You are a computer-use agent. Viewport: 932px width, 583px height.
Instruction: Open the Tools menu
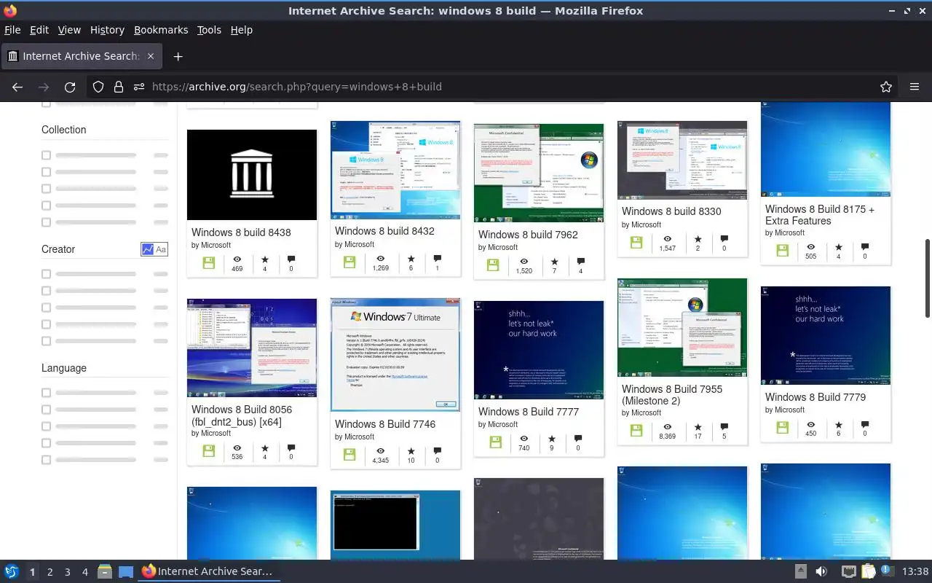coord(209,30)
